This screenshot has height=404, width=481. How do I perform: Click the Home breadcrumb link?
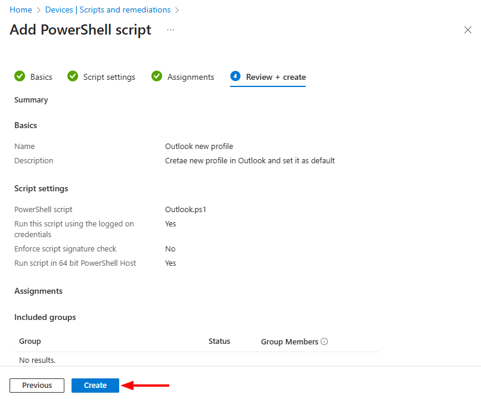tap(21, 10)
